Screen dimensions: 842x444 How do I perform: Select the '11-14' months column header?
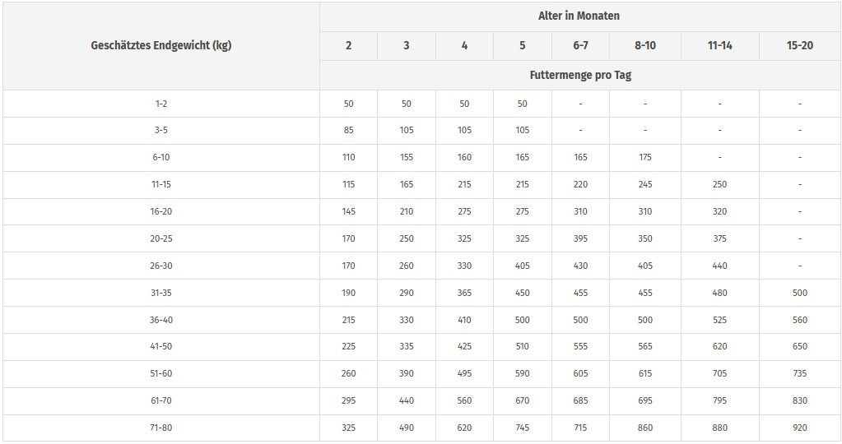pos(719,45)
